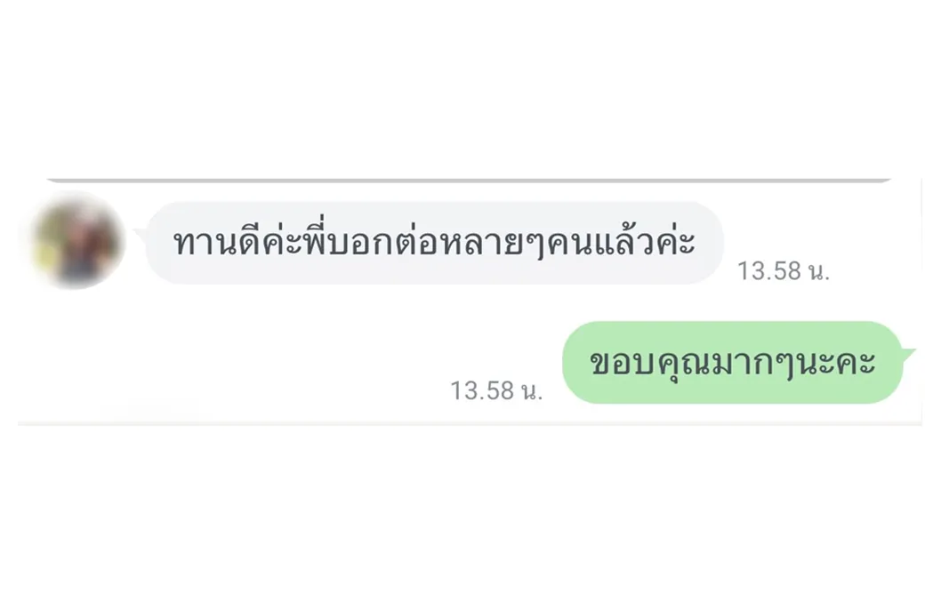The width and height of the screenshot is (925, 594).
Task: Click the gray incoming message bubble
Action: 434,243
